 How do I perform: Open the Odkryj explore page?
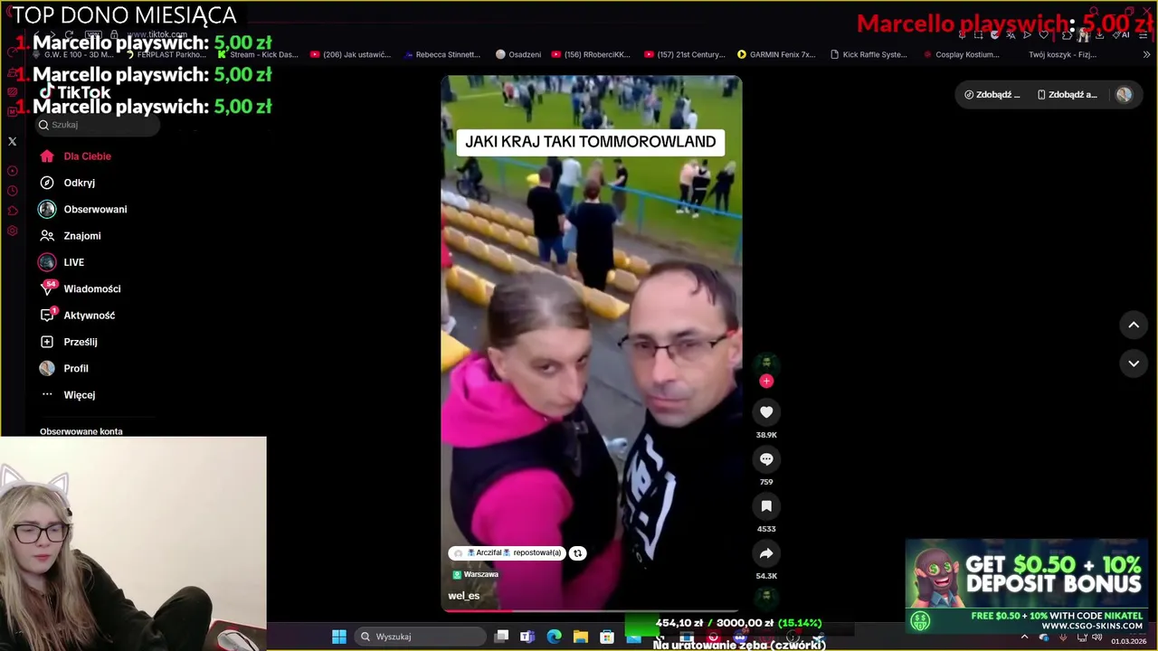(79, 183)
